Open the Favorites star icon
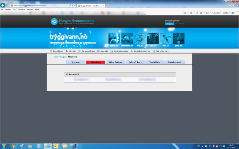The height and width of the screenshot is (149, 239). pyautogui.click(x=233, y=6)
